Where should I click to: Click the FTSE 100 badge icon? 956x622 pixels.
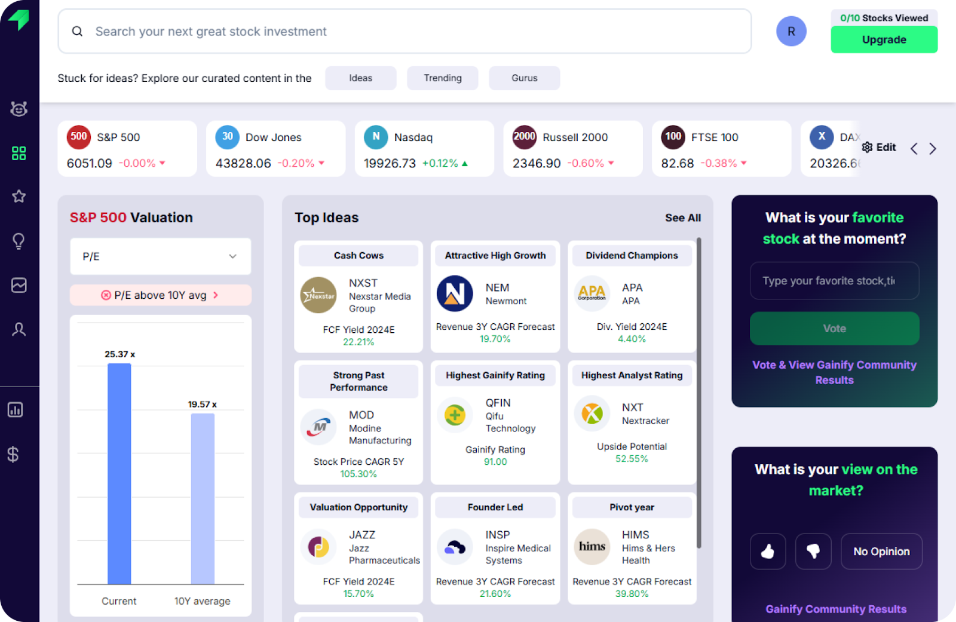(x=673, y=137)
